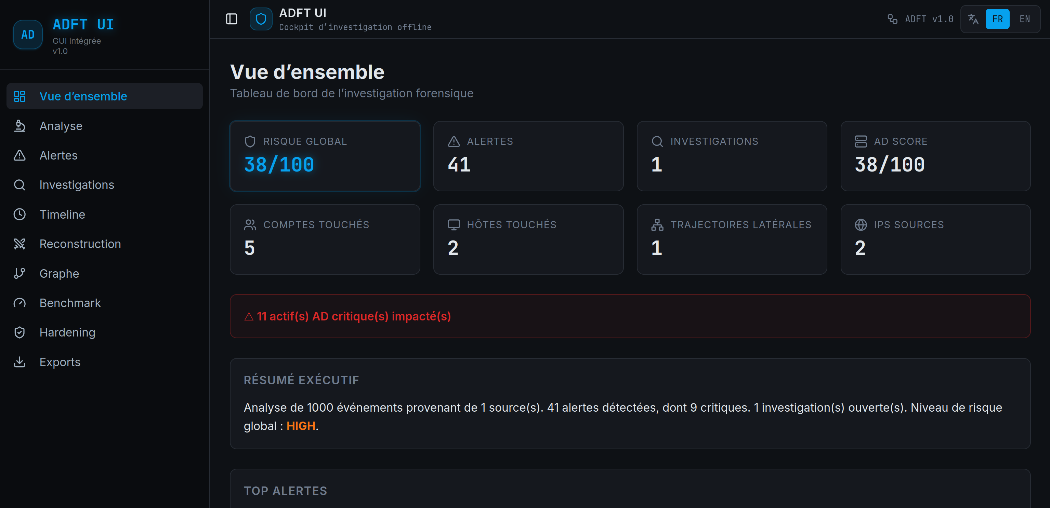Keep FR selected in the language switcher
1050x508 pixels.
pos(997,18)
